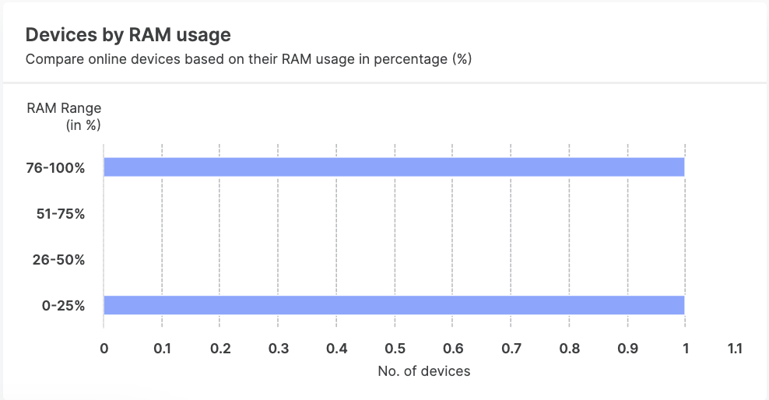Viewport: 769px width, 400px height.
Task: Click the chart description subtitle text
Action: [249, 59]
